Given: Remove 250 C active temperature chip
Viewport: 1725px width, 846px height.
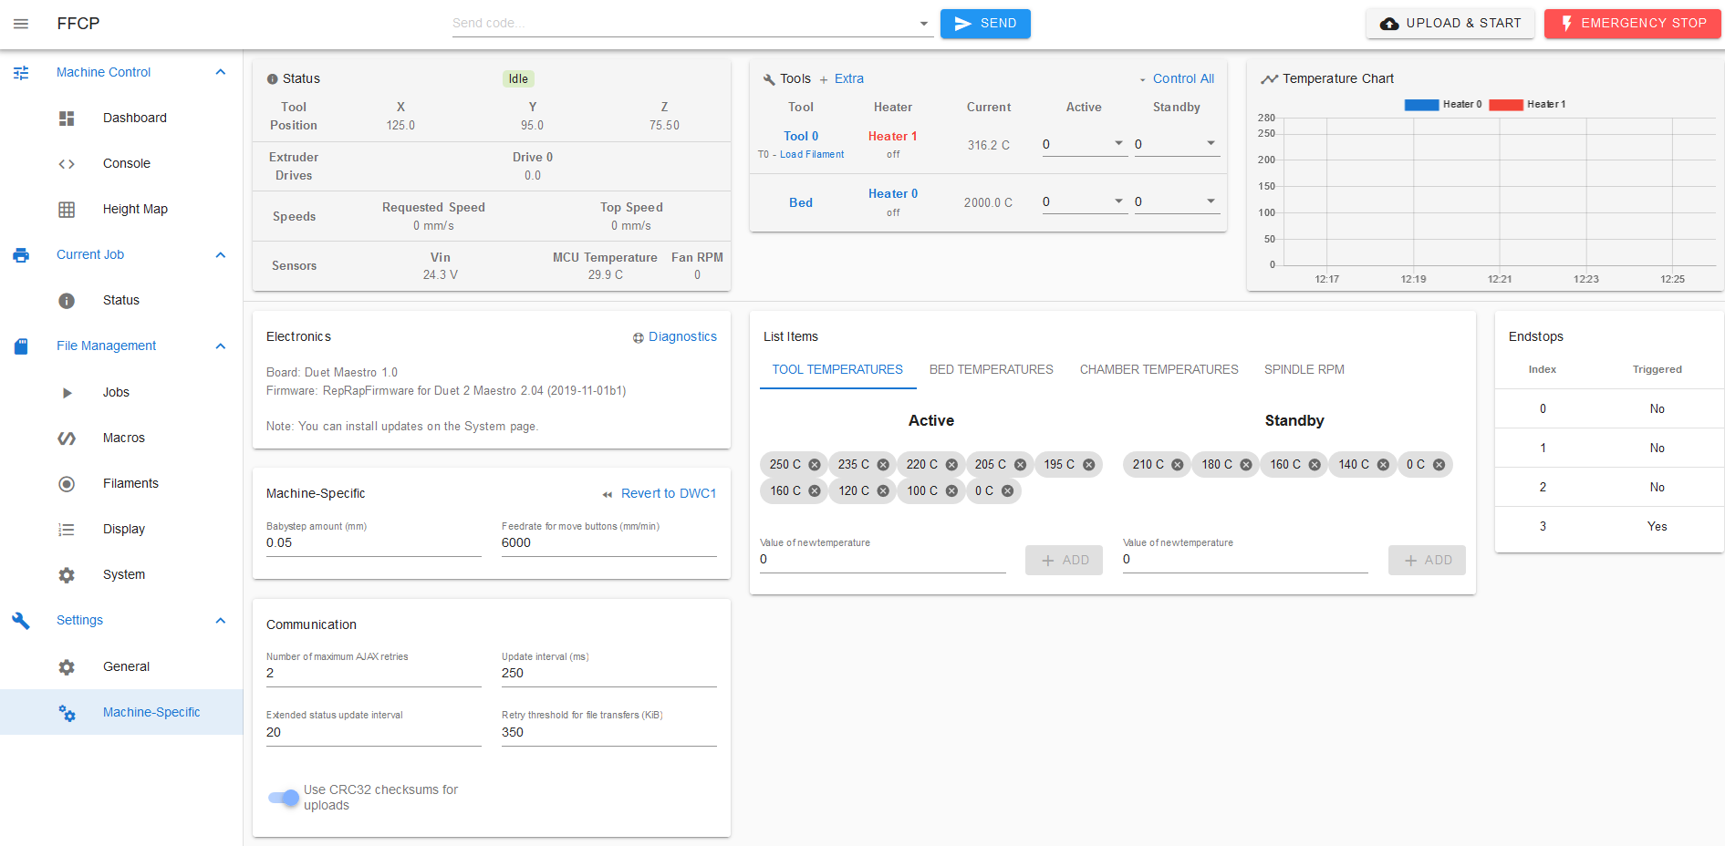Looking at the screenshot, I should click(x=815, y=465).
